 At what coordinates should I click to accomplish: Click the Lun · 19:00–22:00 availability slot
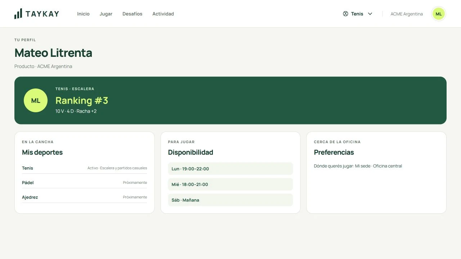(x=230, y=169)
